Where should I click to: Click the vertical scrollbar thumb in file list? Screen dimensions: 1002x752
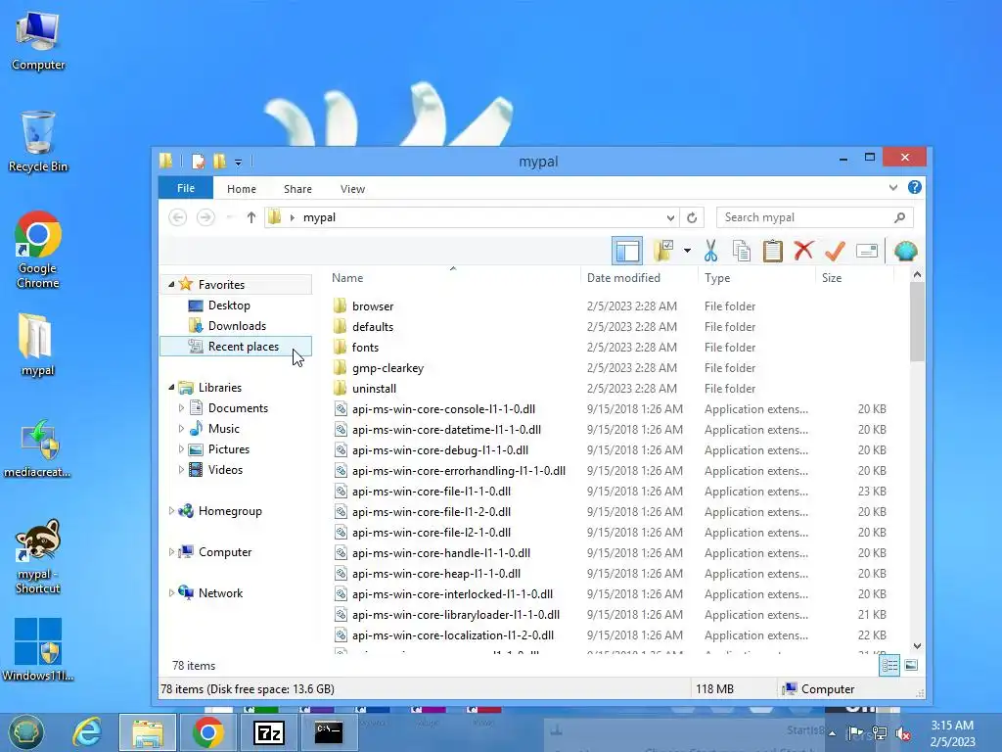tap(916, 321)
